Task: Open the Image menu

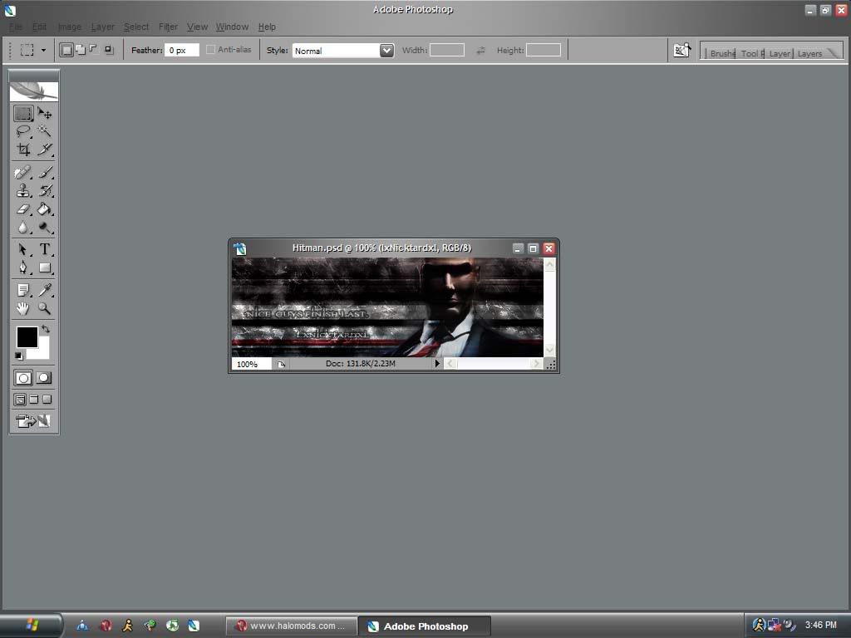Action: (70, 27)
